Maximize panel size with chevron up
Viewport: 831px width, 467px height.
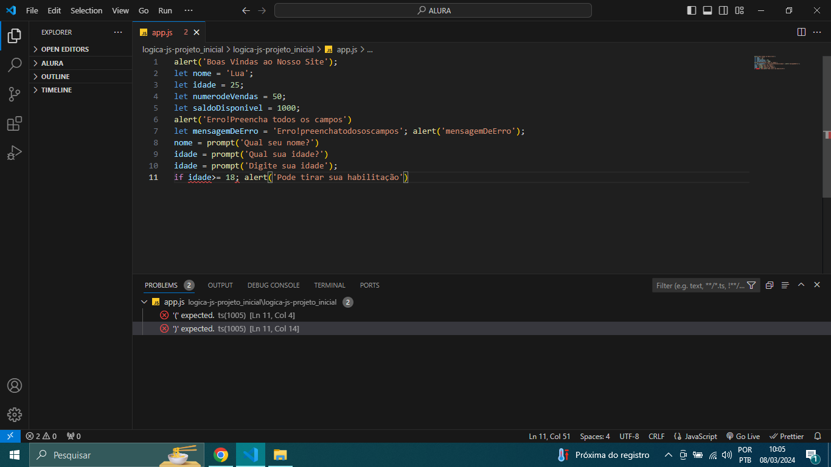[801, 285]
